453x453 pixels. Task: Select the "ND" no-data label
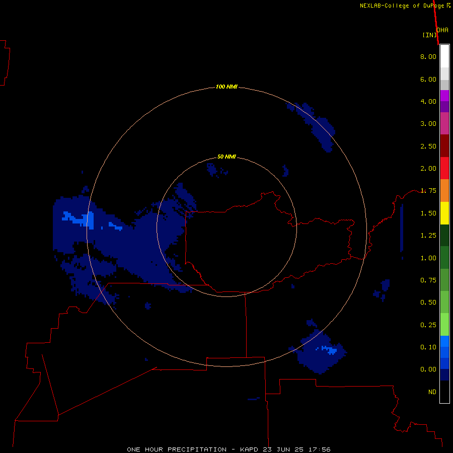[x=432, y=392]
